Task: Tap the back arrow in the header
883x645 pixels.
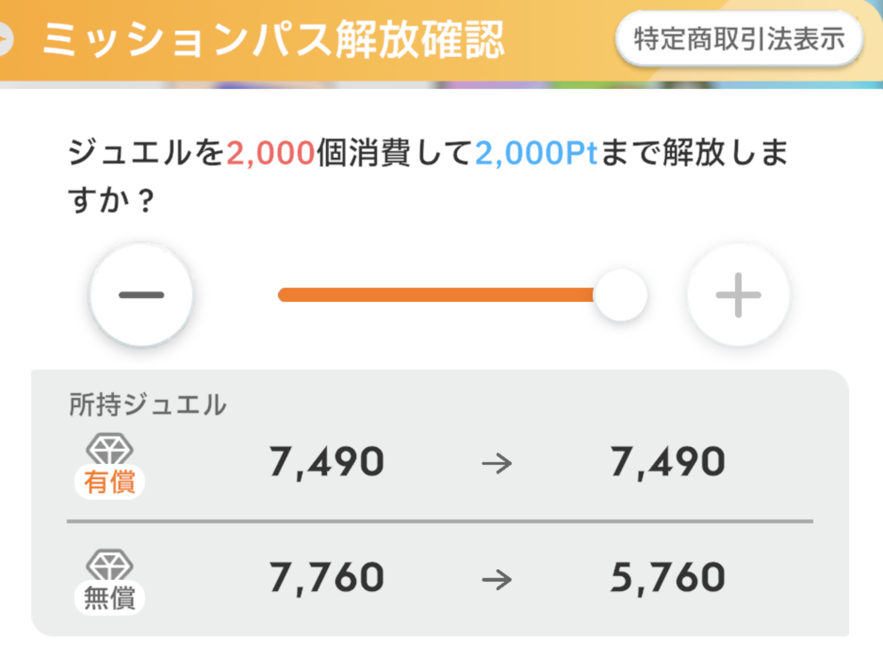Action: coord(5,40)
